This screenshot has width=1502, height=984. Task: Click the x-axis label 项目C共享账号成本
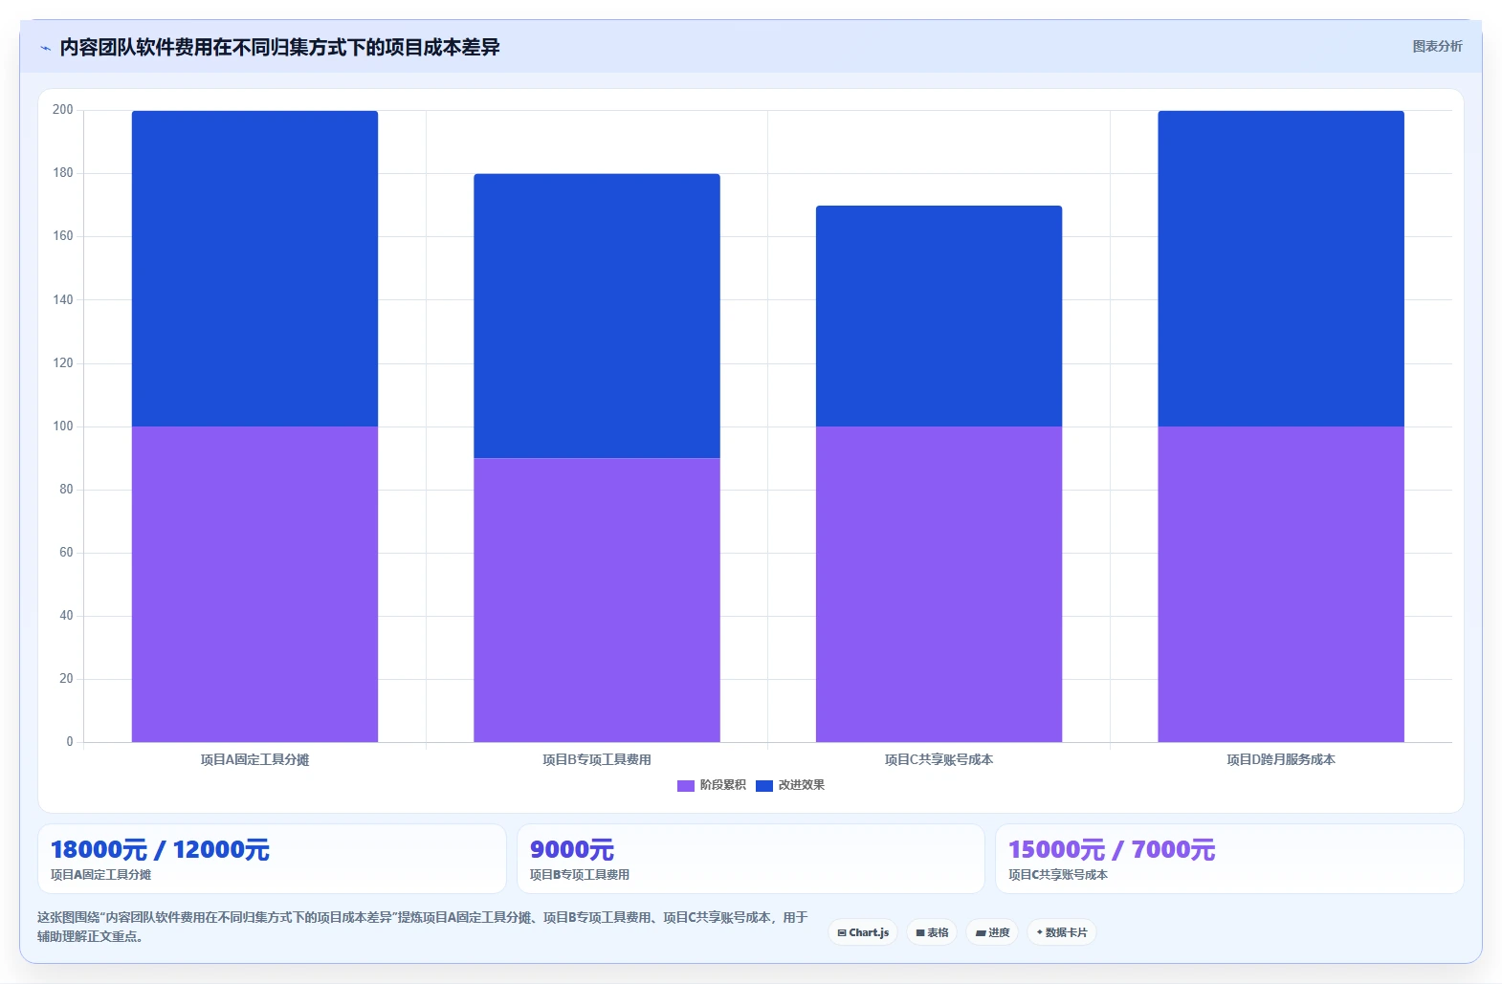939,759
